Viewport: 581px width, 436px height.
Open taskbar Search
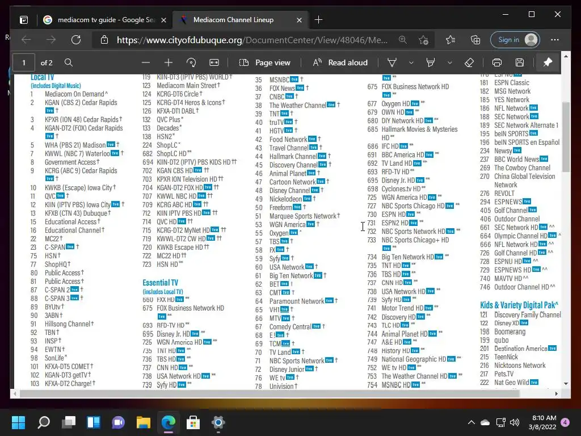coord(44,422)
